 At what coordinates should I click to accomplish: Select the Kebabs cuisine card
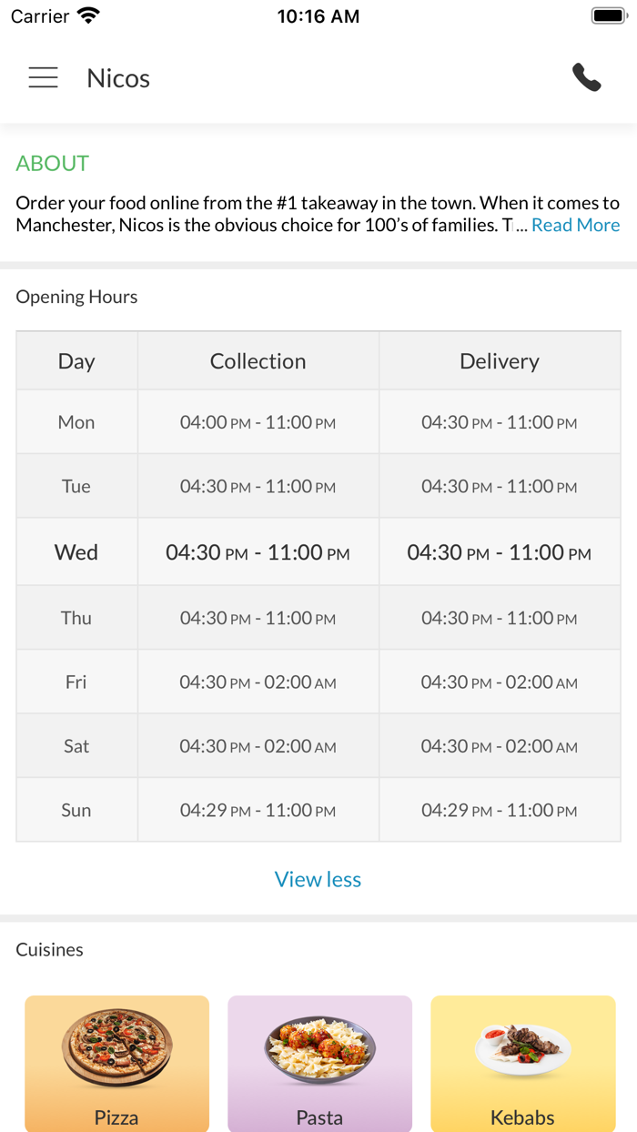pyautogui.click(x=522, y=1063)
